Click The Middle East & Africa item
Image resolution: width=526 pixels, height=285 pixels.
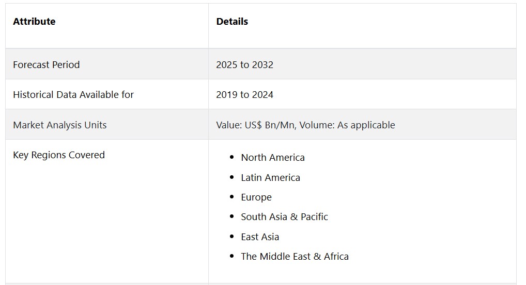point(295,256)
